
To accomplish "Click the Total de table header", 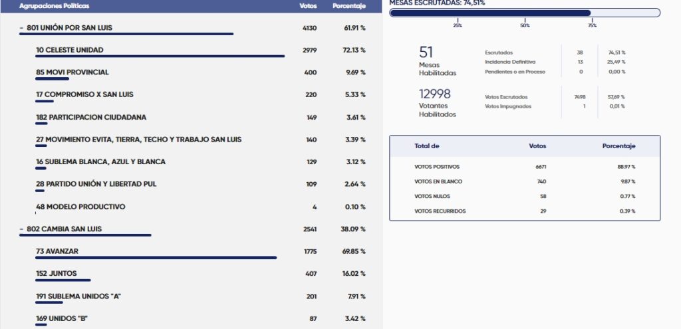I will [426, 146].
